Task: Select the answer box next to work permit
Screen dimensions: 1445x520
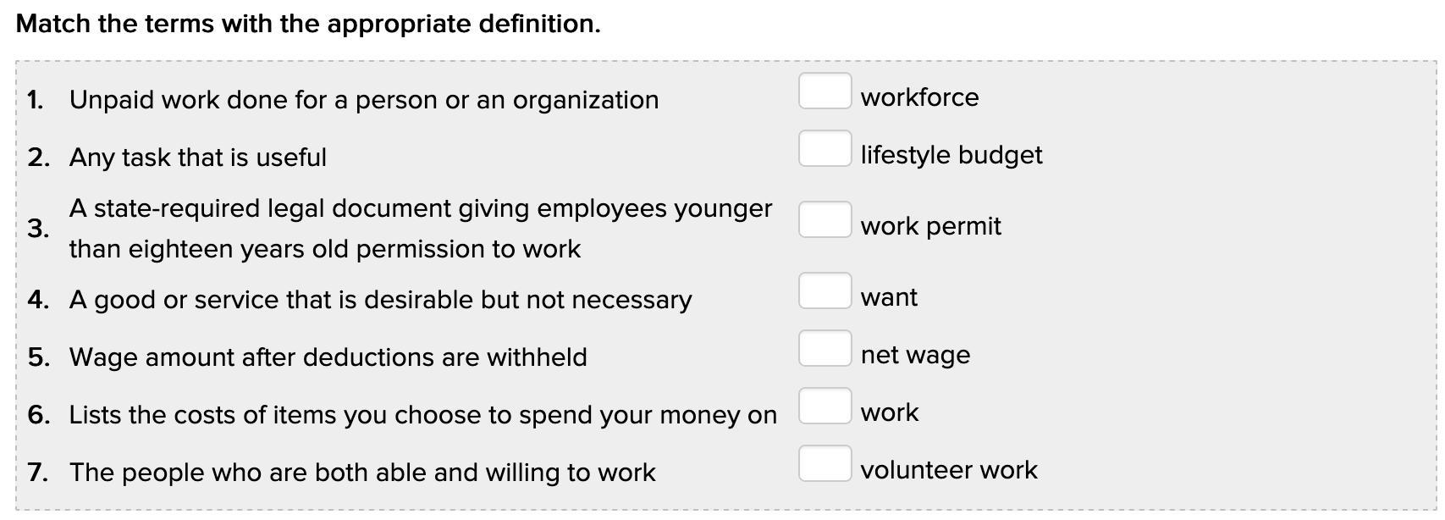Action: (x=825, y=220)
